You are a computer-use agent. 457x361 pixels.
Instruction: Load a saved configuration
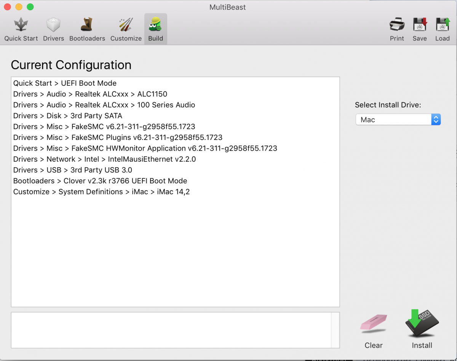(x=443, y=29)
